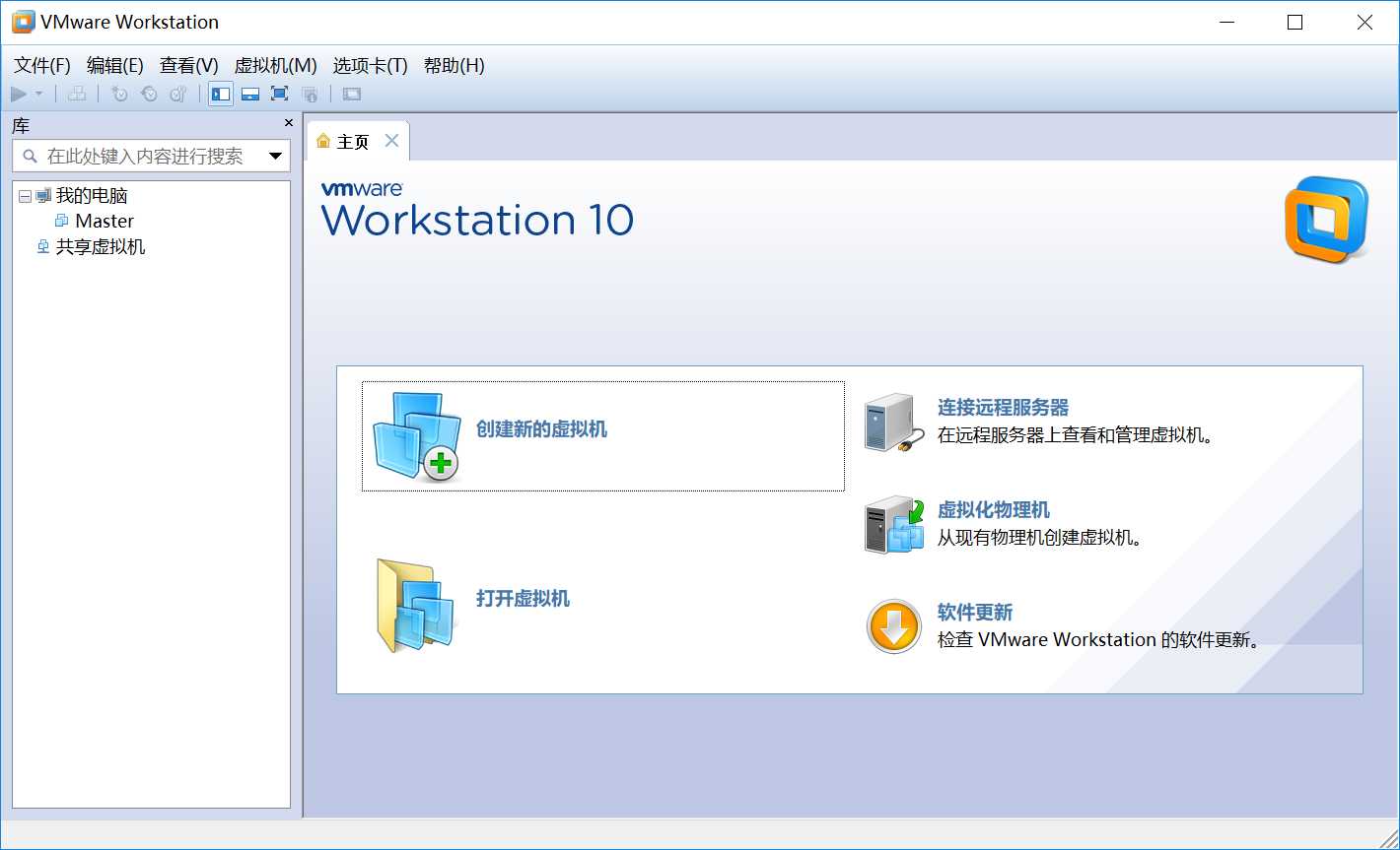Image resolution: width=1400 pixels, height=850 pixels.
Task: Minimize the VMware Workstation window
Action: (x=1226, y=22)
